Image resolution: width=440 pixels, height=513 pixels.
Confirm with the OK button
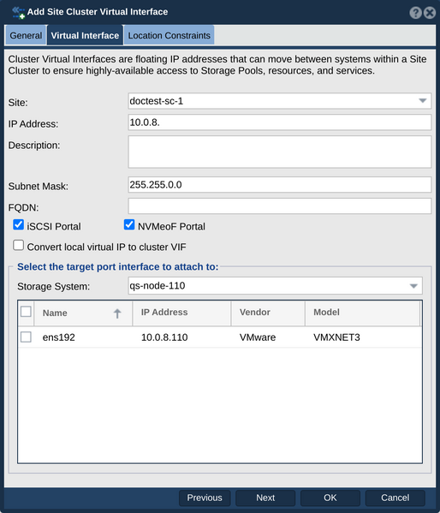tap(330, 498)
